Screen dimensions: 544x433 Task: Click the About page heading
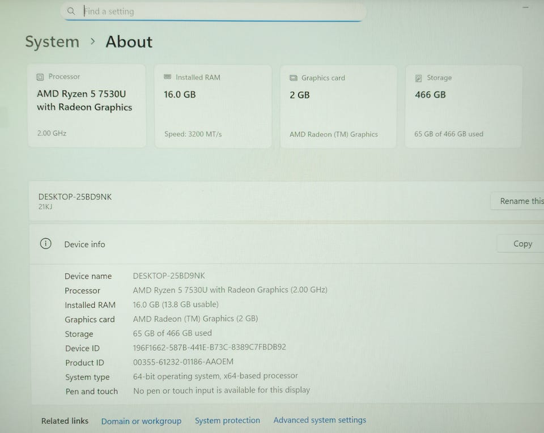(x=129, y=42)
